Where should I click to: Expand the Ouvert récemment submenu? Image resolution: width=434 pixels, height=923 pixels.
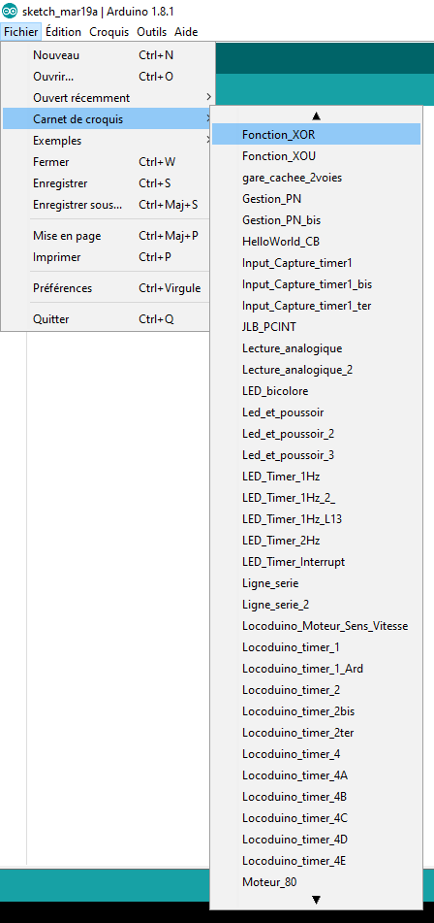(108, 98)
